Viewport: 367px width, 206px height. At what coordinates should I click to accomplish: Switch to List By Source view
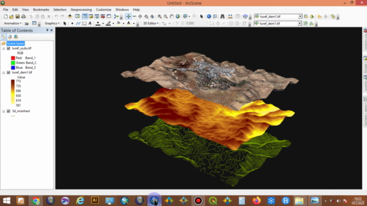tap(10, 37)
